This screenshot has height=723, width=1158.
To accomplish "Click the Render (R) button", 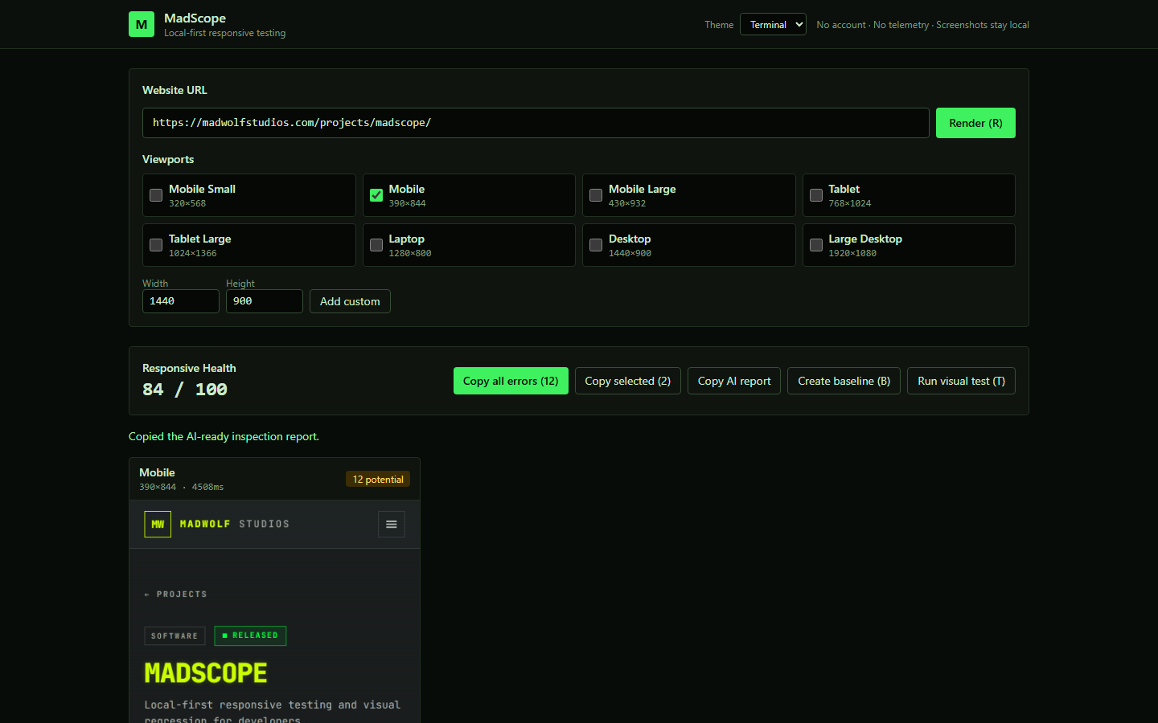I will click(975, 123).
